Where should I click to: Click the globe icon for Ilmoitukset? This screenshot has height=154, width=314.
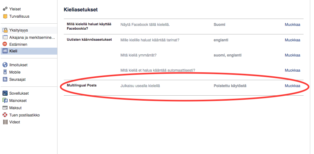tap(5, 65)
